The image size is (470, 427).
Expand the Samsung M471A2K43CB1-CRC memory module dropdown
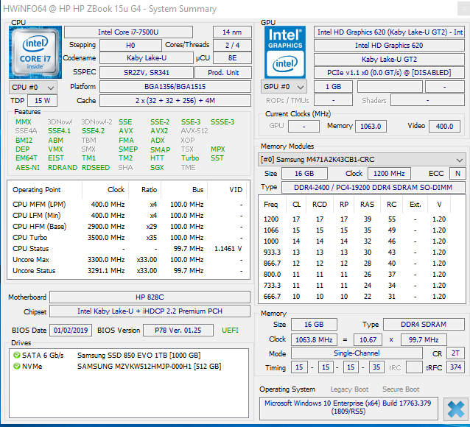tap(362, 160)
